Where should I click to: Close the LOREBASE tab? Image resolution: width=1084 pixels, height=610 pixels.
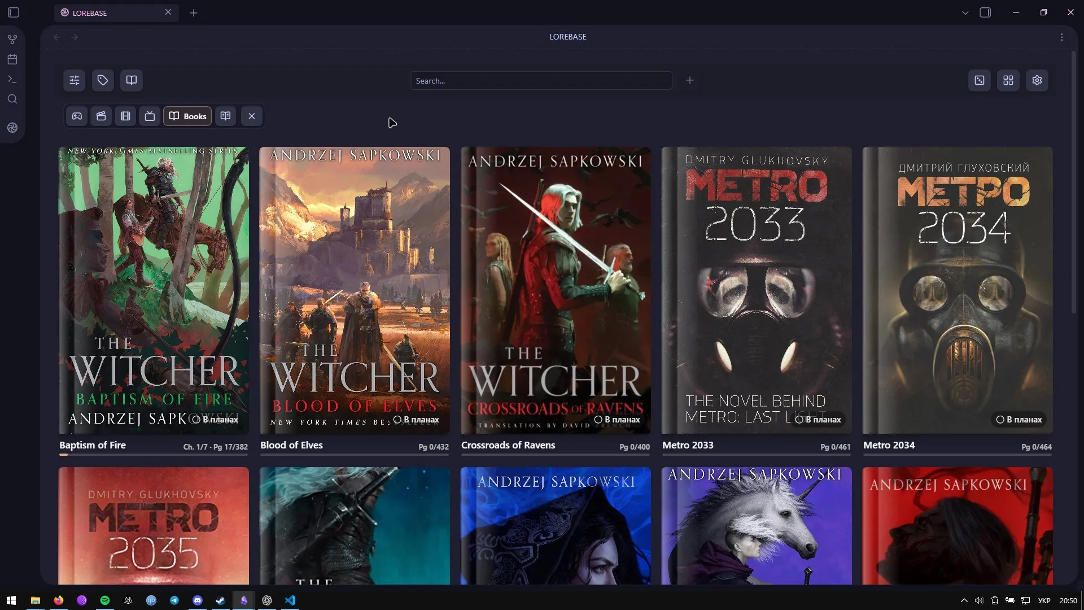pyautogui.click(x=168, y=12)
